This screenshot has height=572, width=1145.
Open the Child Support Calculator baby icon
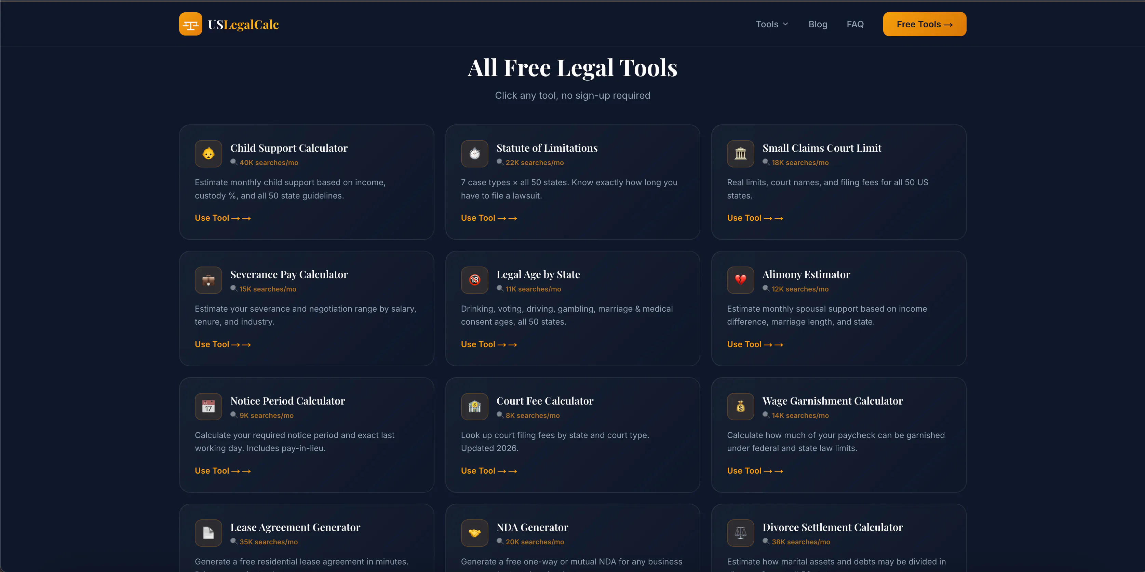point(208,154)
